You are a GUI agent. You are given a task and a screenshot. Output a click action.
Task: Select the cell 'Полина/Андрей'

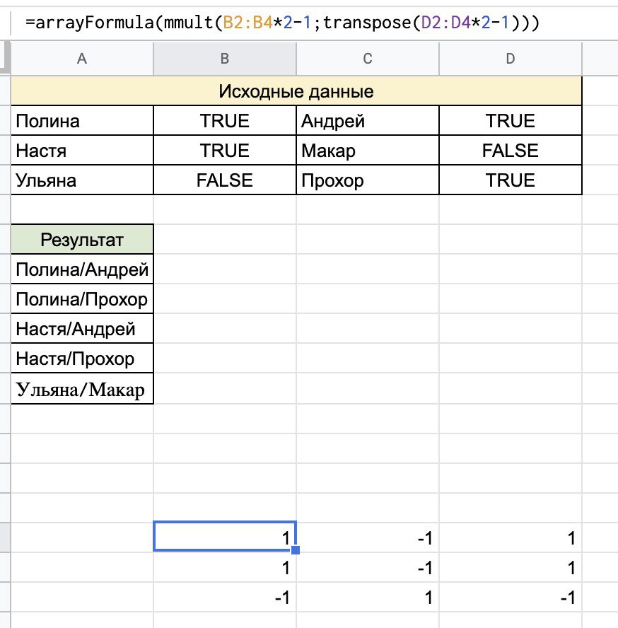point(82,269)
